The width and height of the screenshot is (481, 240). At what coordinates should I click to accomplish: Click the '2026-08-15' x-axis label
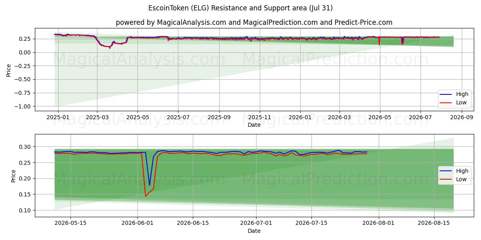(x=434, y=224)
